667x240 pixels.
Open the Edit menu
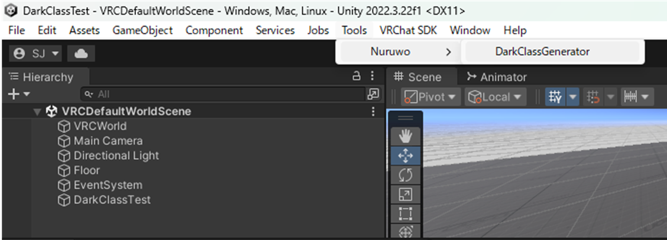click(47, 31)
